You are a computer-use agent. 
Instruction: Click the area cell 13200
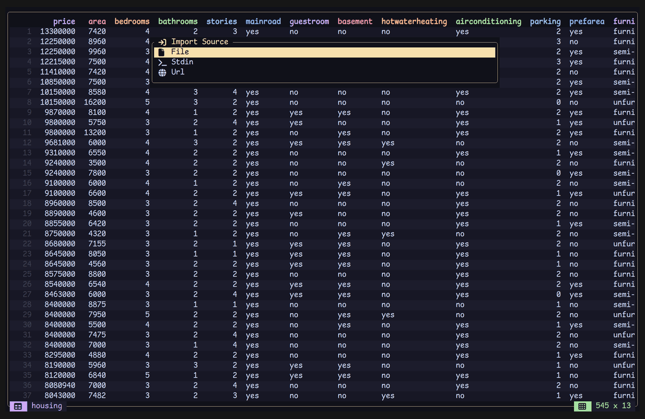95,133
